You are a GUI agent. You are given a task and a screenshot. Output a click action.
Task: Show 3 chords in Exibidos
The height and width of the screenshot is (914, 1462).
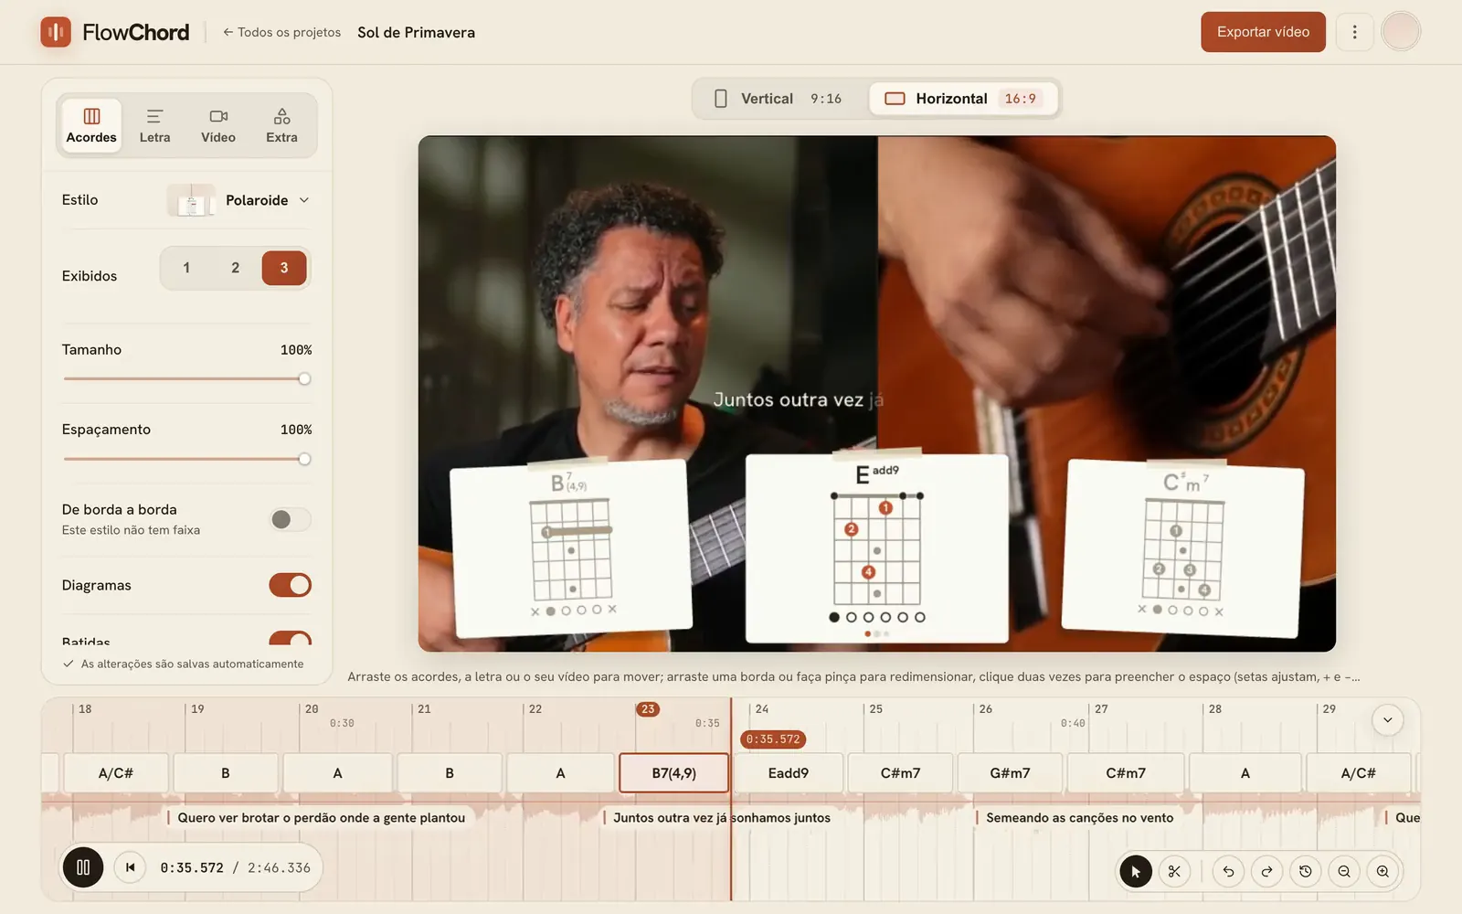(284, 268)
